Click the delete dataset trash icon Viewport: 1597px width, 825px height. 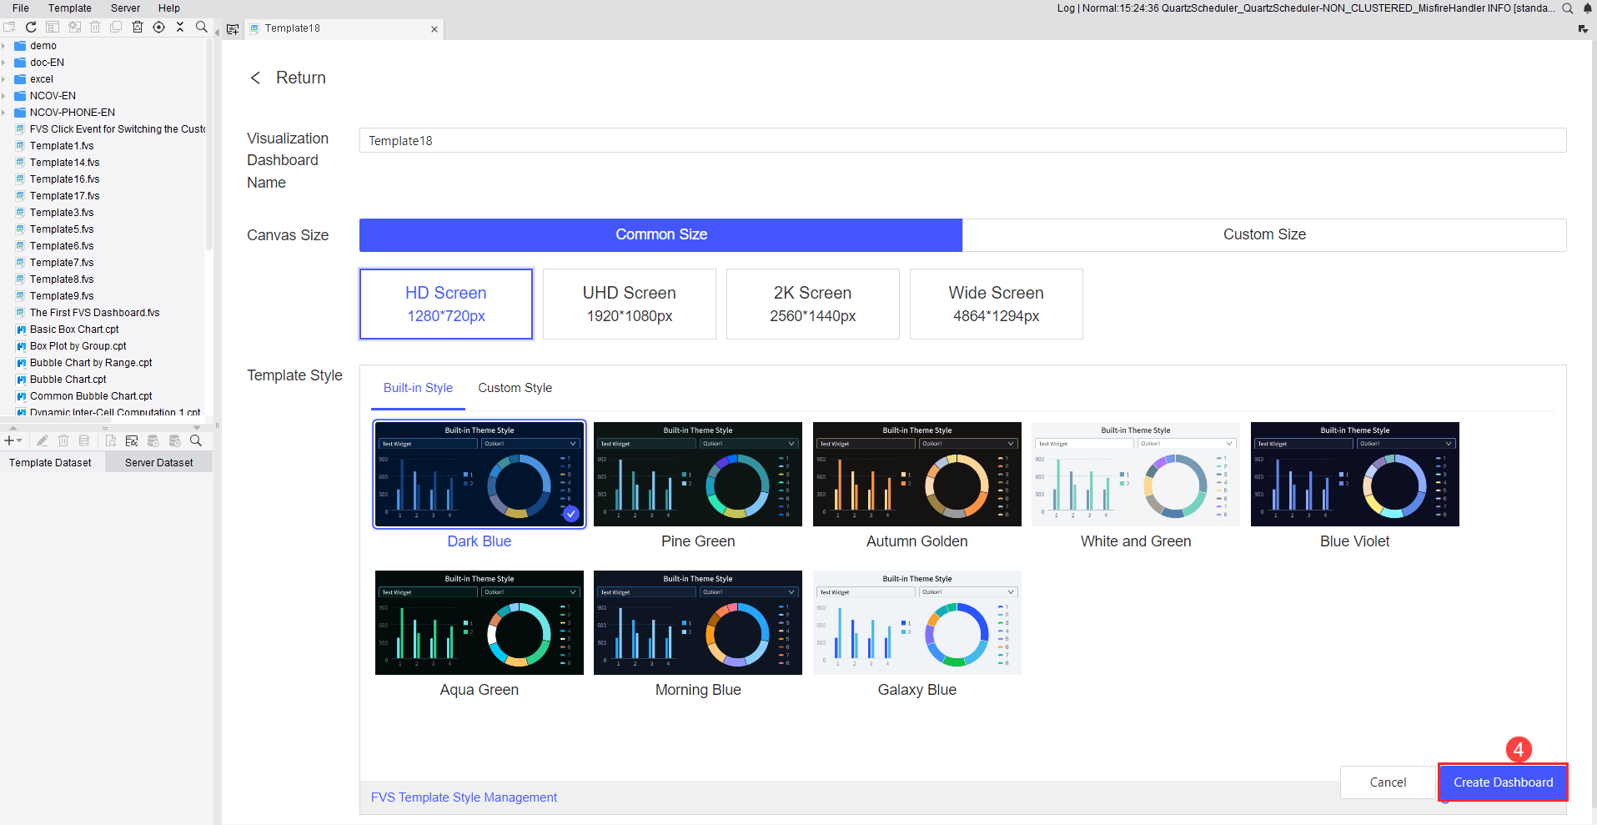click(x=63, y=440)
